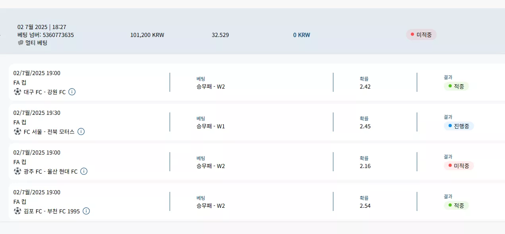Click the 진행중 result badge for FC 서울 match

pyautogui.click(x=459, y=126)
